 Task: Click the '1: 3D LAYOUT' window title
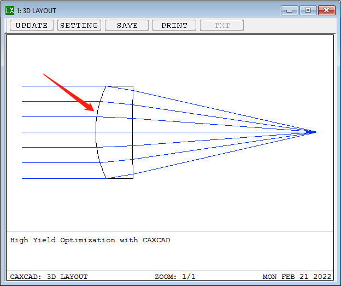click(x=36, y=11)
